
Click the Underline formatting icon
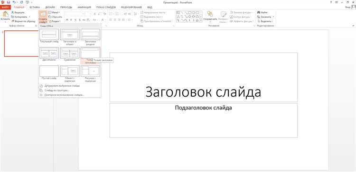75,20
